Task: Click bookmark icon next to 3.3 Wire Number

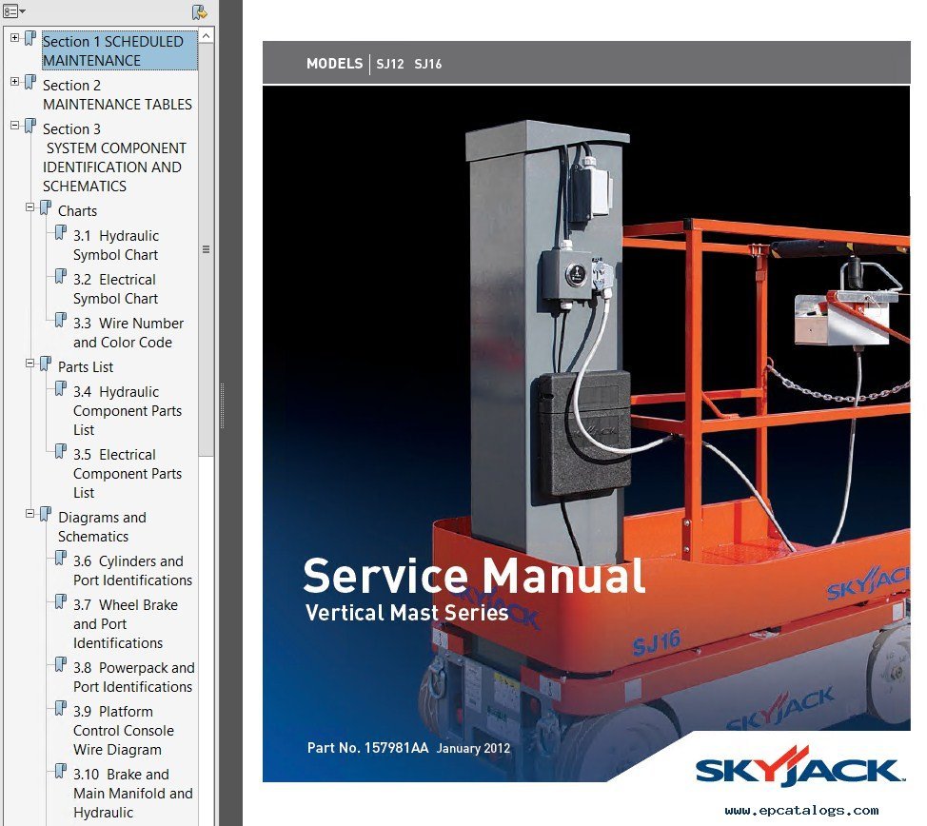Action: 61,322
